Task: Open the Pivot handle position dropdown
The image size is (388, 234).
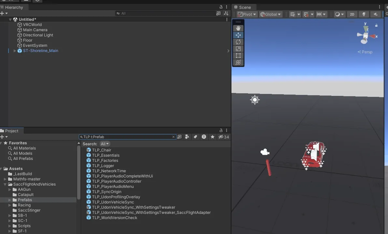Action: click(x=247, y=14)
